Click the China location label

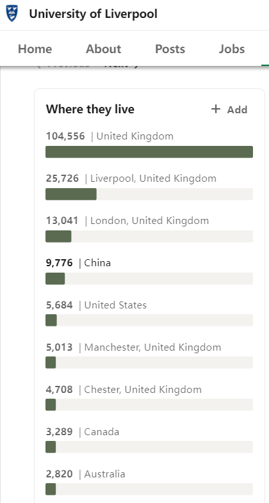tap(97, 263)
